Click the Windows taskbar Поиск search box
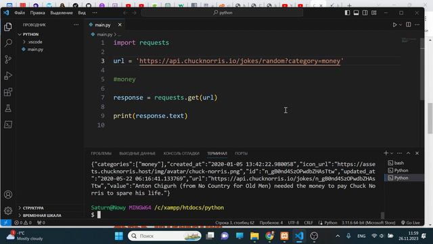433x244 pixels. pyautogui.click(x=164, y=236)
